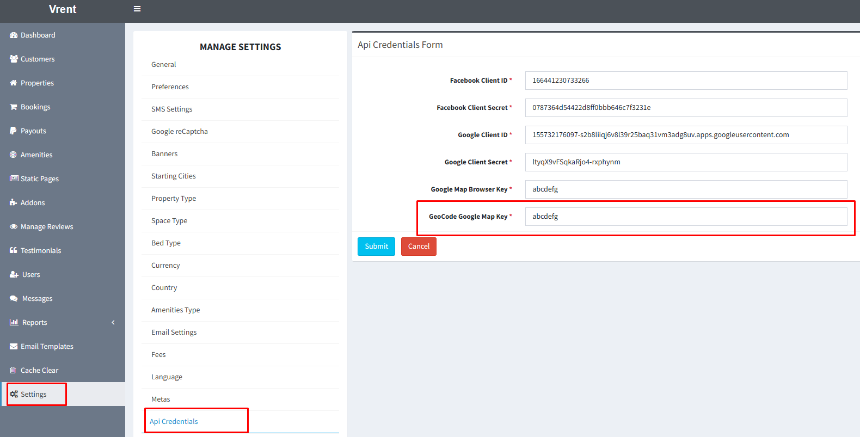Open the Testimonials menu item
Viewport: 860px width, 437px height.
[x=41, y=251]
